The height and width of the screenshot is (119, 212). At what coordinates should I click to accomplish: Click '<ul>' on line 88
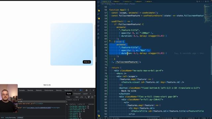126,102
